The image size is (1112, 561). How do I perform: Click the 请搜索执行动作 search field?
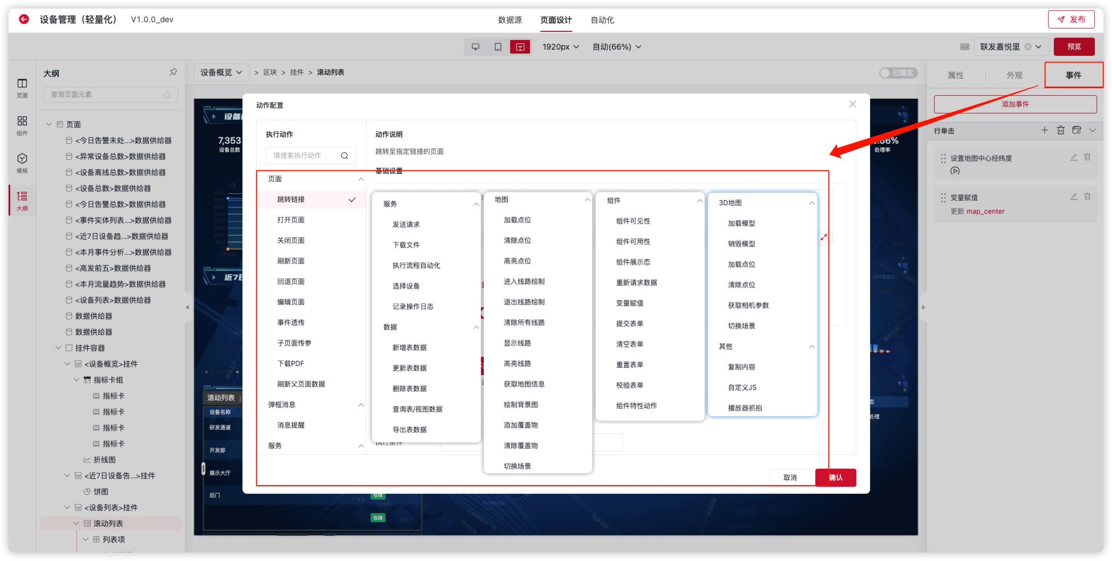[305, 156]
